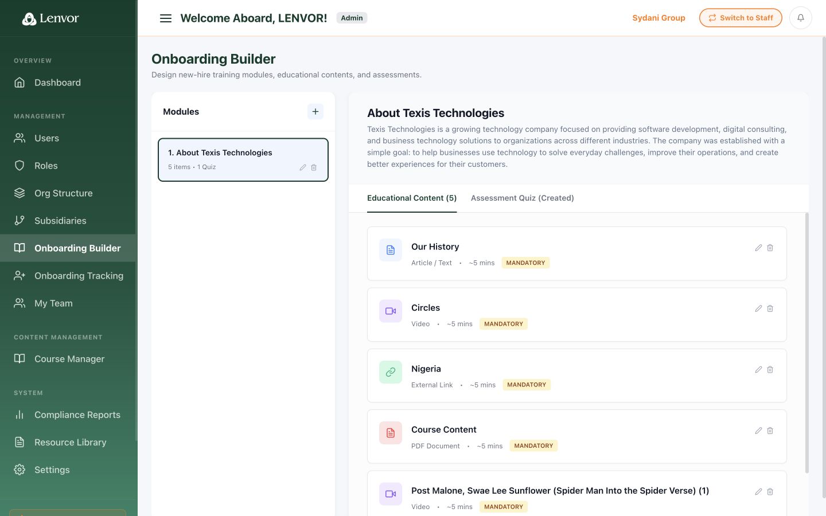
Task: Click the Compliance Reports chart icon
Action: click(20, 415)
